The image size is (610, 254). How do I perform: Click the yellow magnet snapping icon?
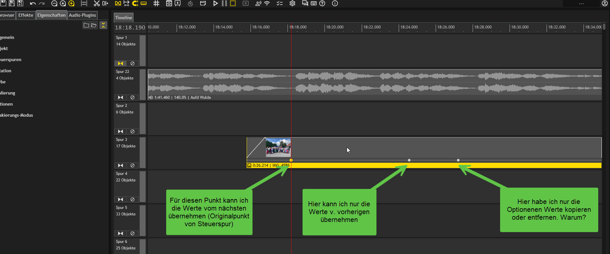(x=135, y=4)
